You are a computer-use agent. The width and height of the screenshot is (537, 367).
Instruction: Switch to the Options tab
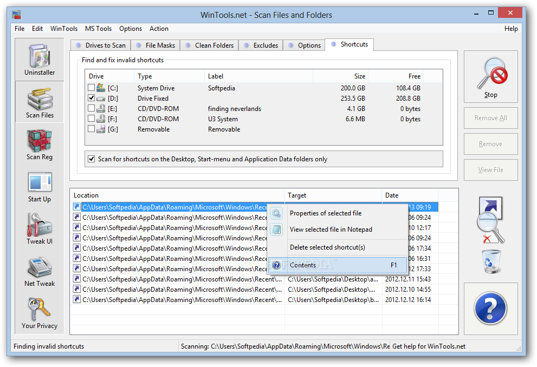(x=304, y=45)
